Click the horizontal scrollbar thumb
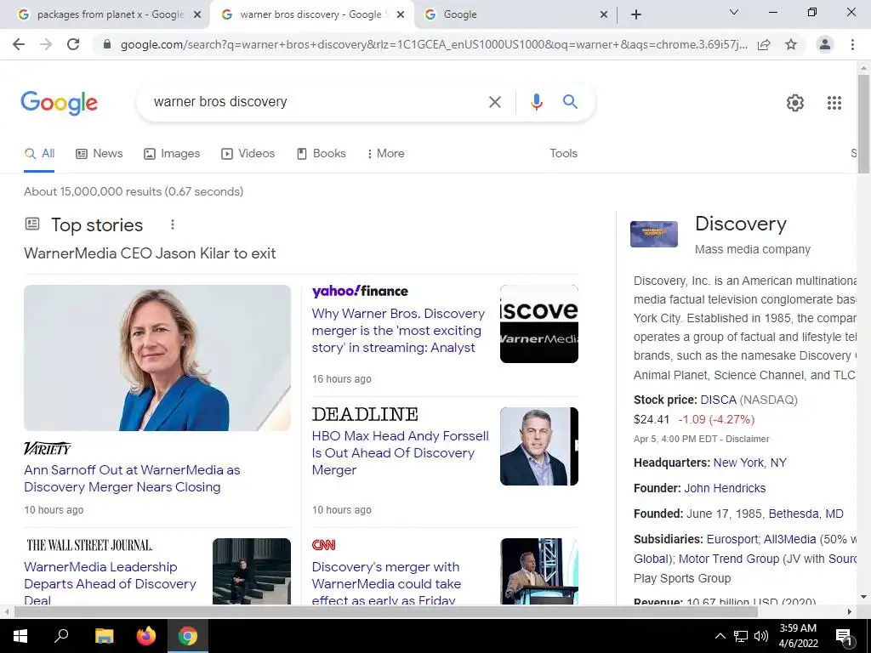This screenshot has height=653, width=871. click(x=386, y=612)
